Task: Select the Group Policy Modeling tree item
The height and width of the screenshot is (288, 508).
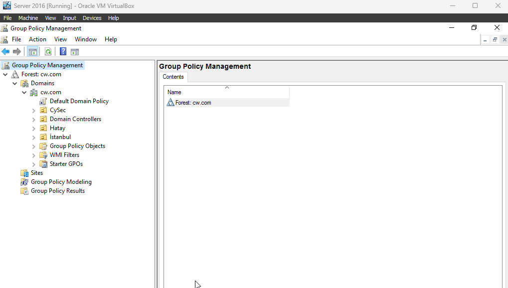Action: (61, 182)
